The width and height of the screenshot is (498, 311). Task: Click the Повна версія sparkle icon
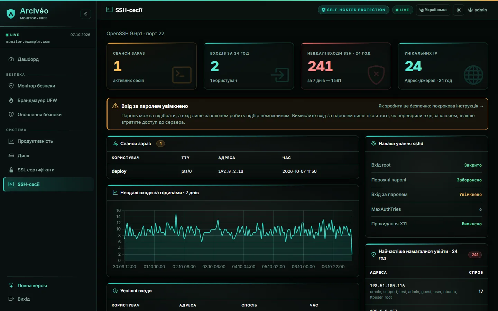(11, 285)
